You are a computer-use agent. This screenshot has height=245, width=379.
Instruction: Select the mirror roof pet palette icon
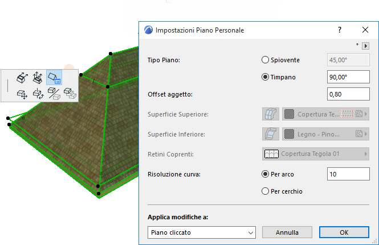pyautogui.click(x=54, y=94)
